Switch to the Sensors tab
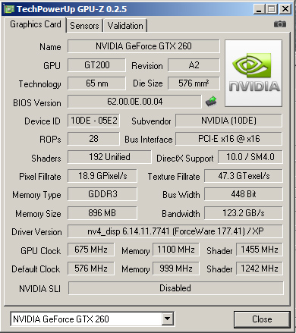The width and height of the screenshot is (296, 333). (84, 26)
